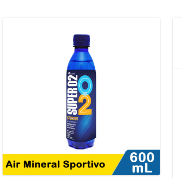Click the Super O2 bottle product image
Viewport: 182px width, 182px height.
point(81,92)
